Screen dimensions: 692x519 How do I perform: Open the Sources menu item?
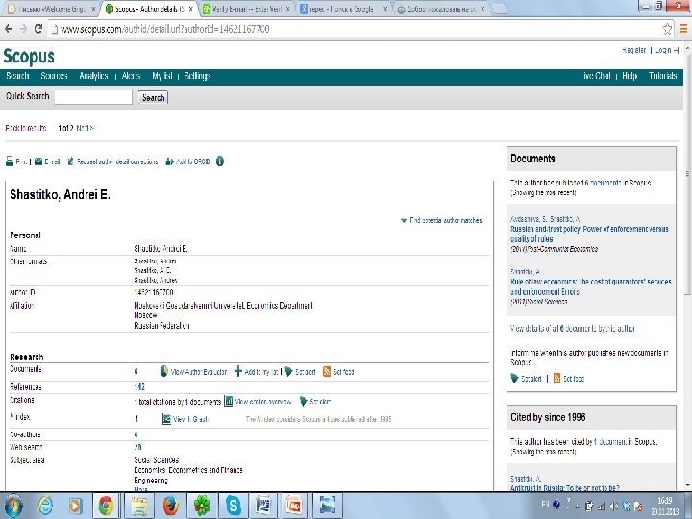[x=54, y=76]
